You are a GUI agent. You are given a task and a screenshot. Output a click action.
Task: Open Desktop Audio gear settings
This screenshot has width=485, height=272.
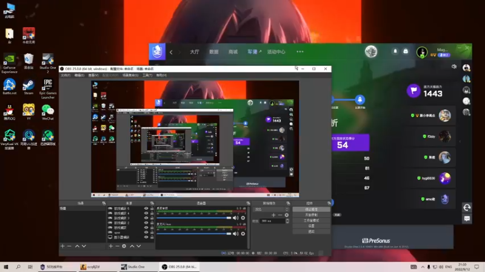tap(243, 218)
